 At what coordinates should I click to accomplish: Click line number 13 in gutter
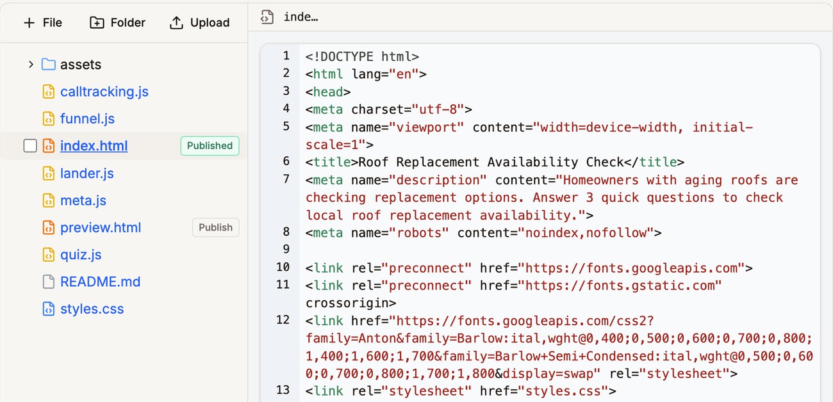pyautogui.click(x=283, y=390)
